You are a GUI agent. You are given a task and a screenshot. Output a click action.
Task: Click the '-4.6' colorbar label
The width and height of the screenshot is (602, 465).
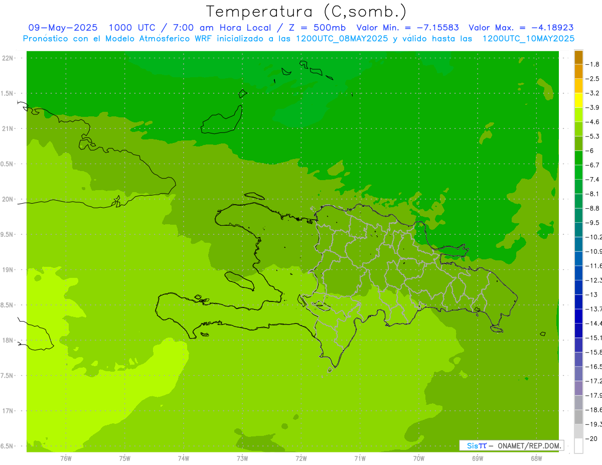click(592, 122)
